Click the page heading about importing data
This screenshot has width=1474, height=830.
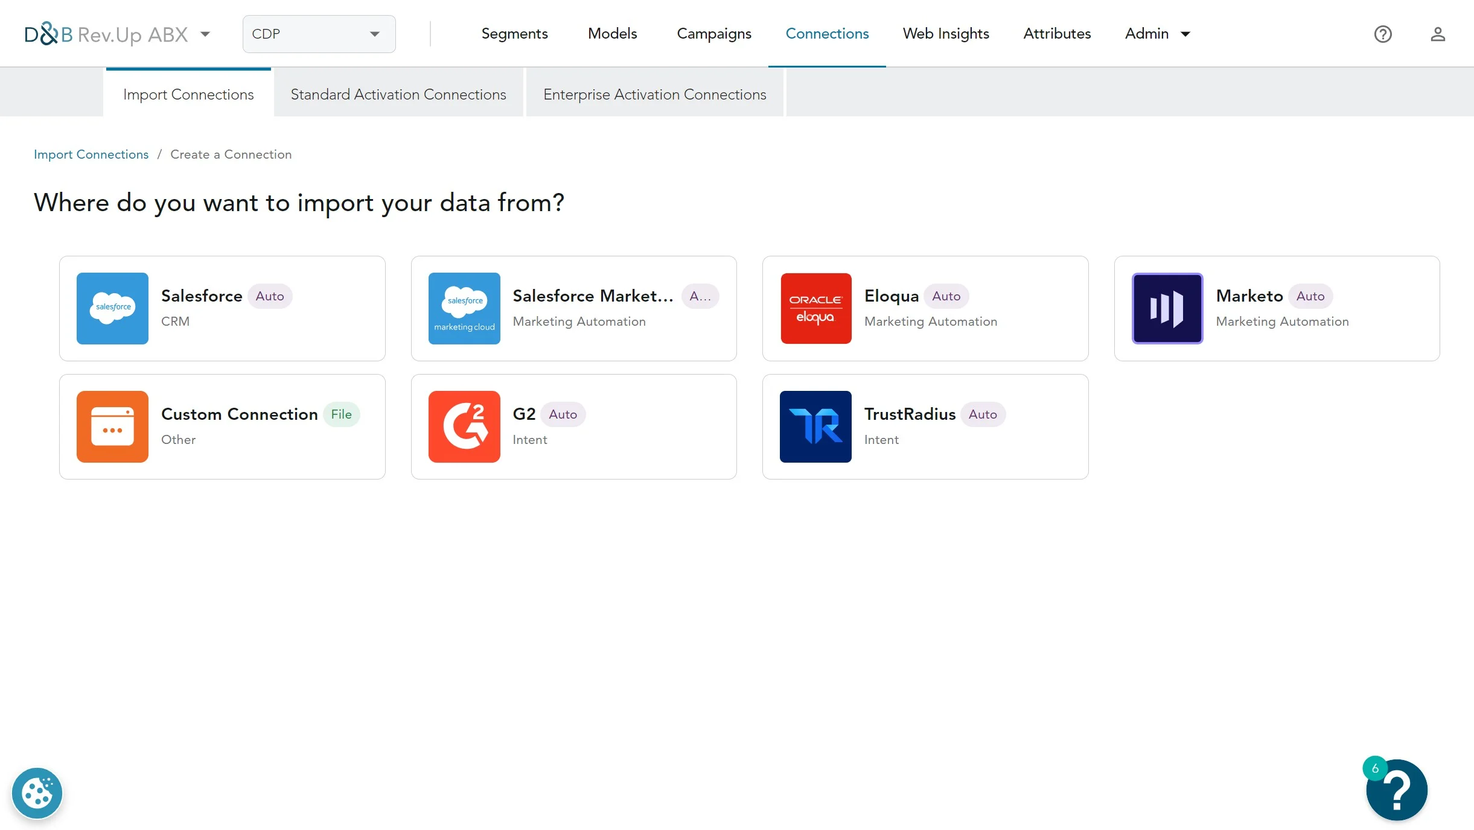pos(299,203)
